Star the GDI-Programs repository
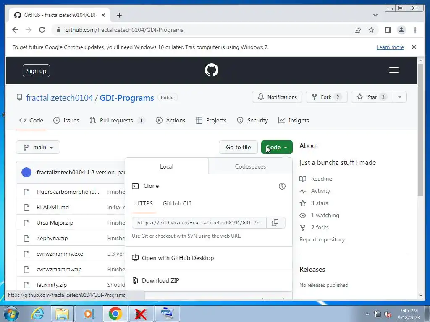Screen dimensions: 430x322 [x=372, y=97]
